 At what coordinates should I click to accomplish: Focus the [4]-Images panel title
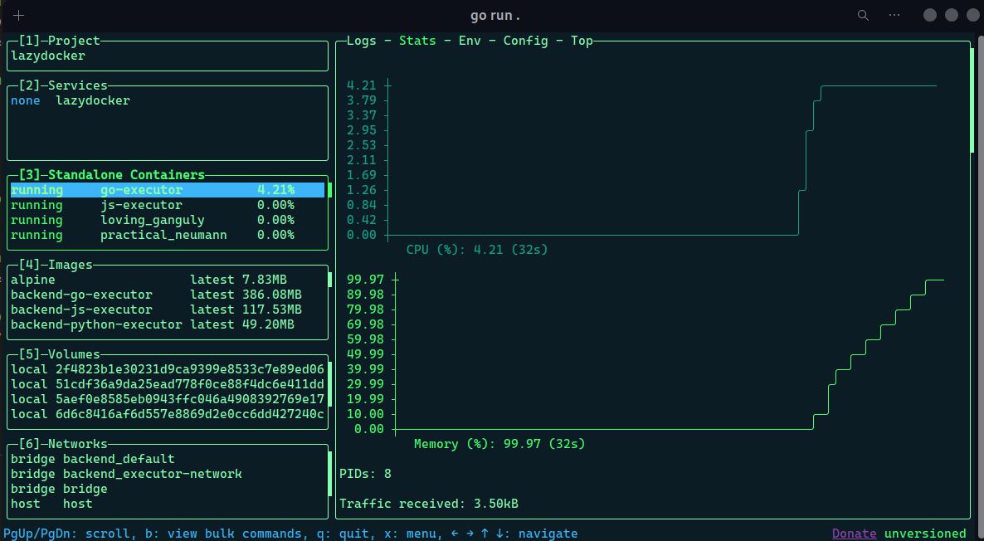56,265
